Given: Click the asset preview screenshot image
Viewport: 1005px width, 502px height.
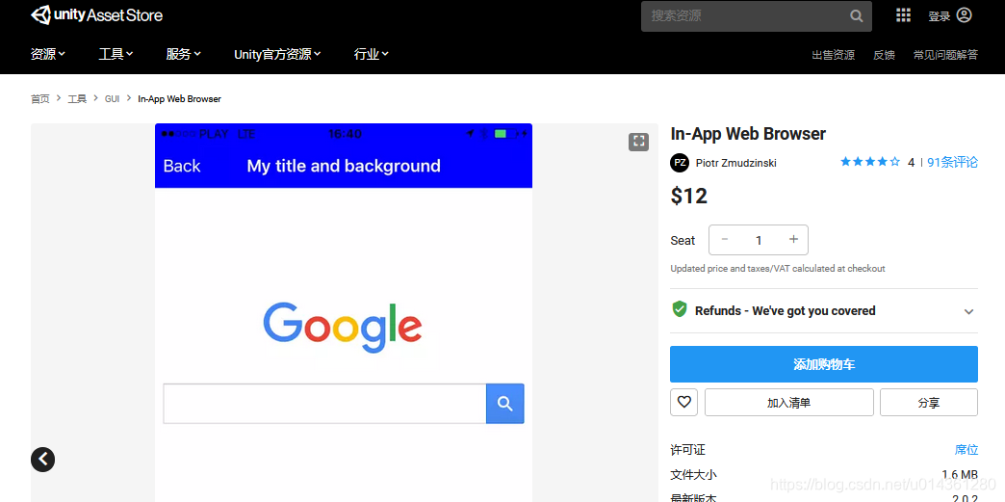Looking at the screenshot, I should pyautogui.click(x=344, y=312).
